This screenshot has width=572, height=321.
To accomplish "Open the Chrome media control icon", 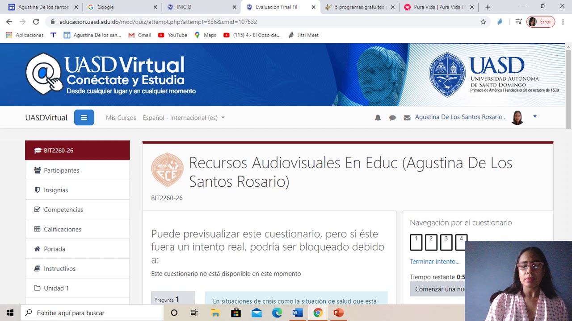I will 518,21.
